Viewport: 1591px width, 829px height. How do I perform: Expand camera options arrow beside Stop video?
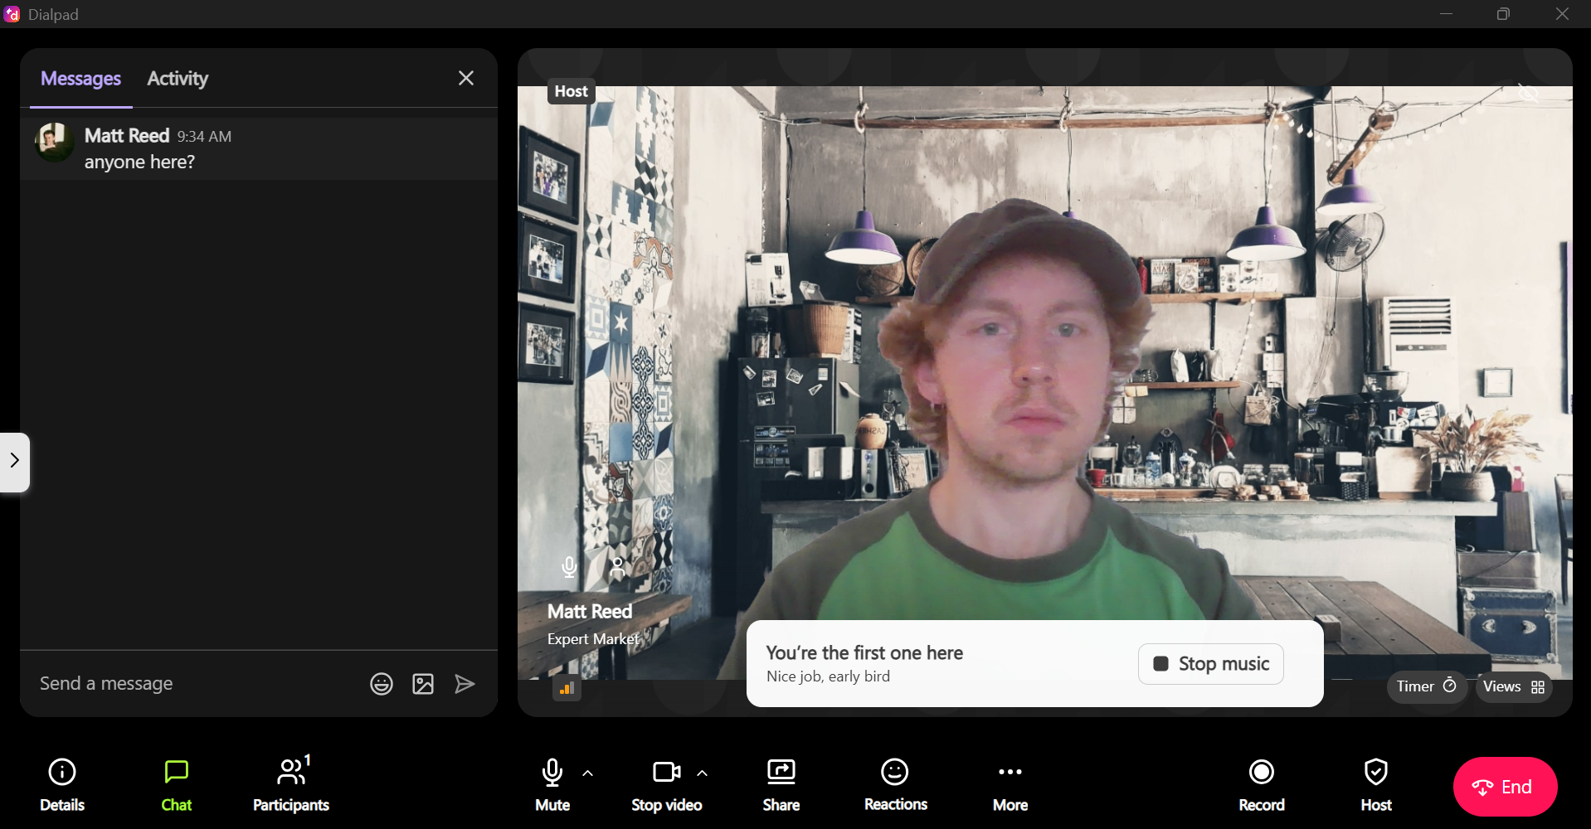pos(703,773)
